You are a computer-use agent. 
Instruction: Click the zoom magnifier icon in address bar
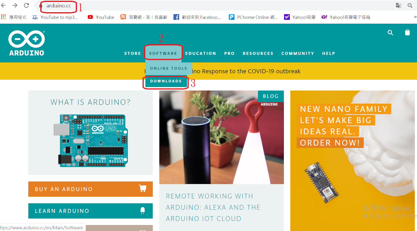(410, 5)
